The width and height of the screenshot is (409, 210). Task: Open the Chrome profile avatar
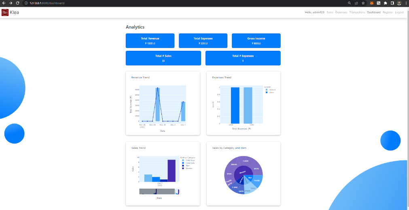pyautogui.click(x=399, y=3)
